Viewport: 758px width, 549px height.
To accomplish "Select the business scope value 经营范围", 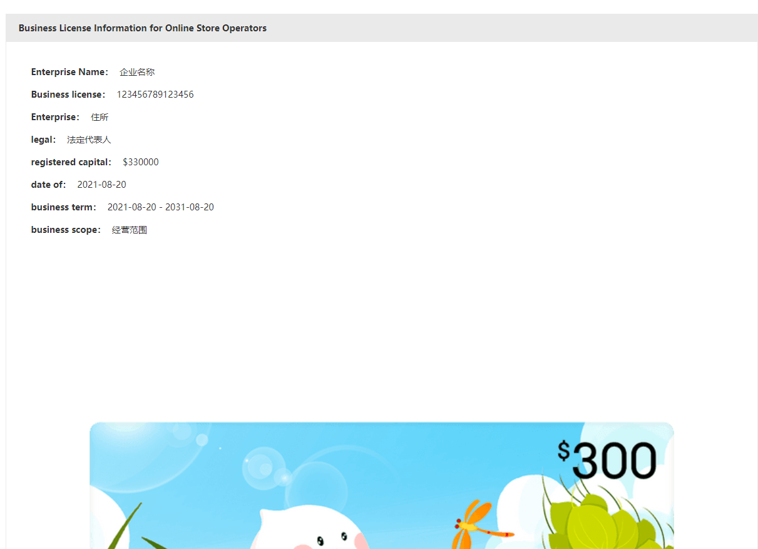I will [x=130, y=230].
